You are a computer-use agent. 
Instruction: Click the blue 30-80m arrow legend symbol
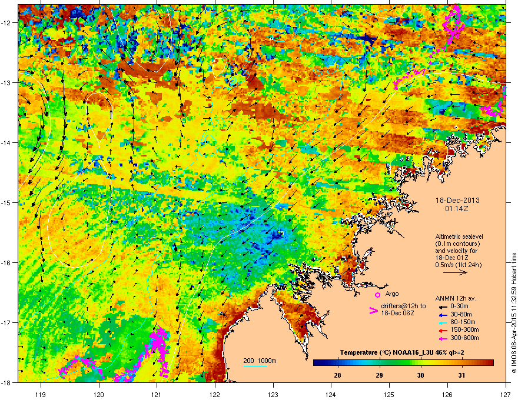[x=443, y=314]
